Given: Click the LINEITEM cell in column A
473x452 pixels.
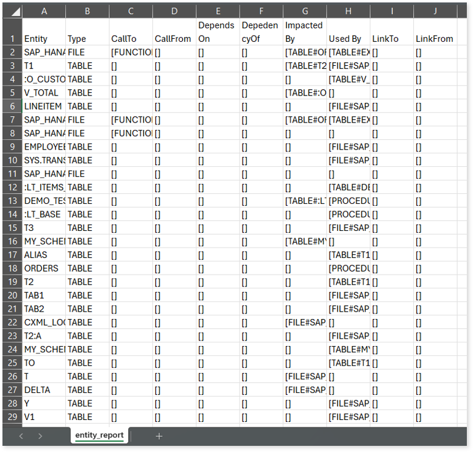Looking at the screenshot, I should tap(43, 106).
